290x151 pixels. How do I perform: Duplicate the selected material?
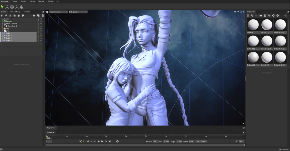pyautogui.click(x=252, y=16)
